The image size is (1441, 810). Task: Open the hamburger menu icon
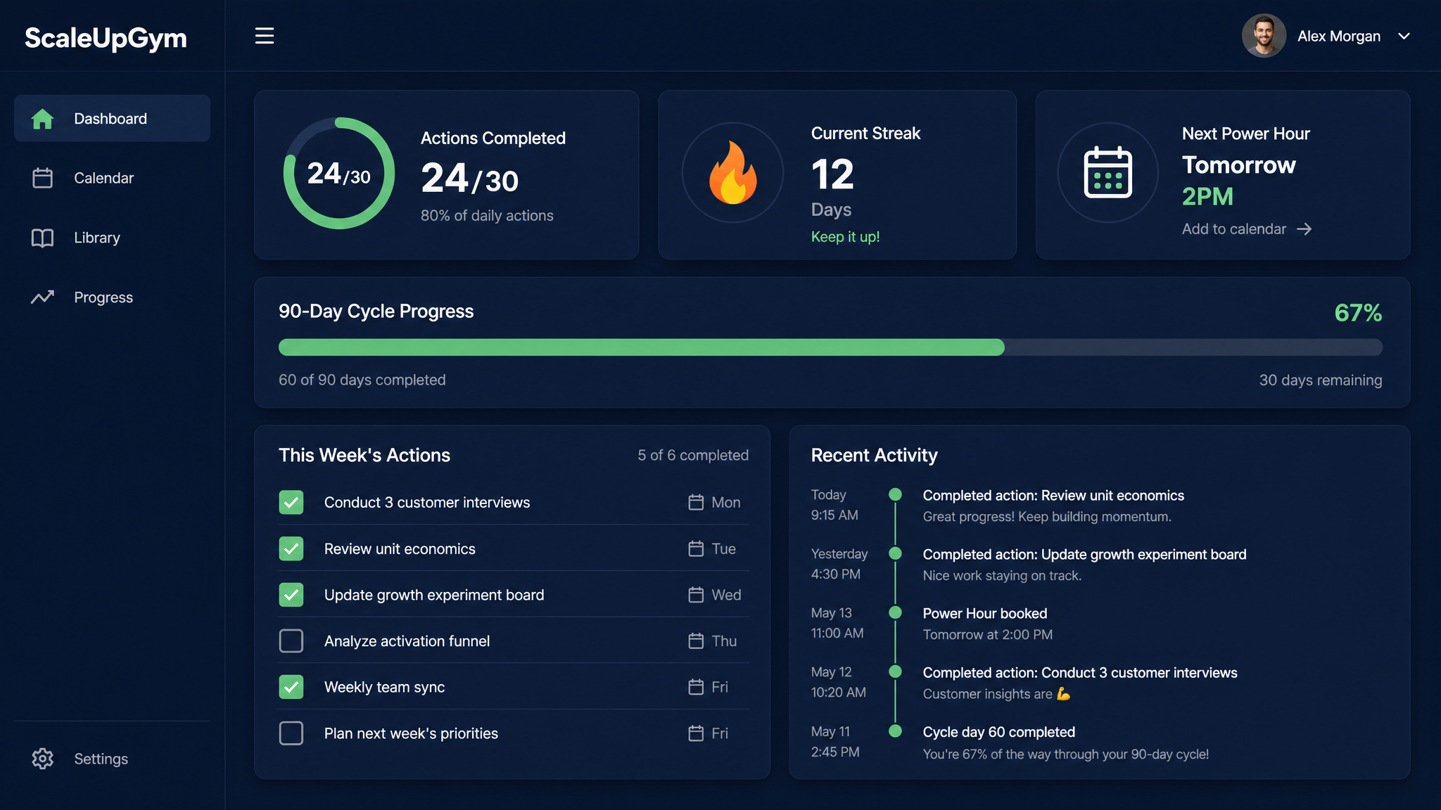coord(264,36)
